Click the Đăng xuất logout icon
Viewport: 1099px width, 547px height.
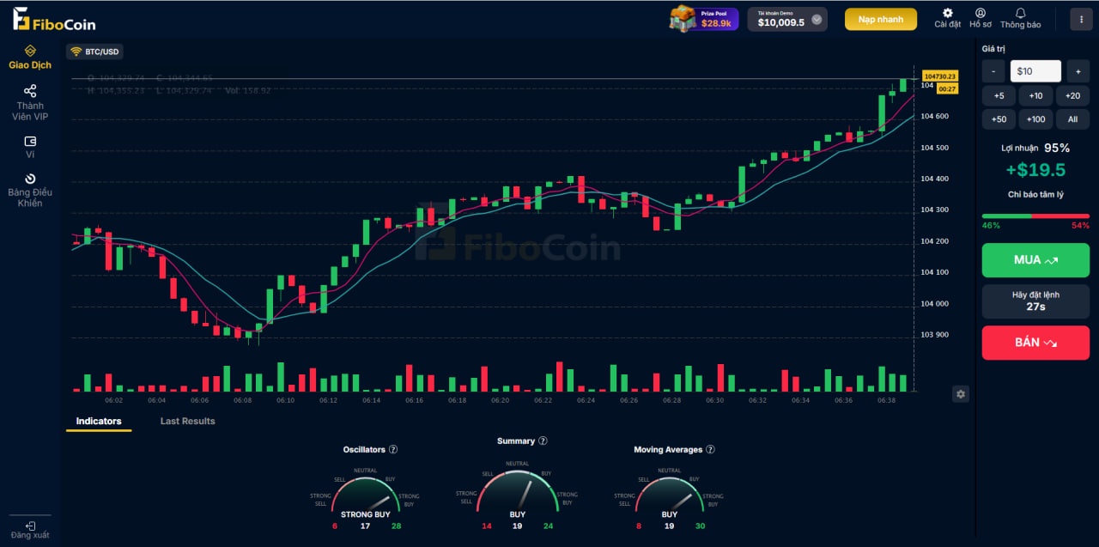click(30, 525)
